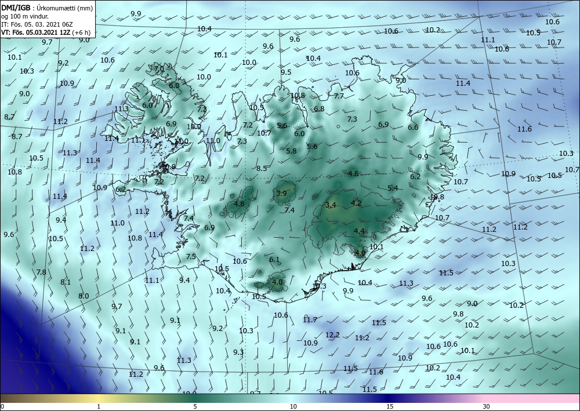Click the map value "7.8"

point(41,272)
